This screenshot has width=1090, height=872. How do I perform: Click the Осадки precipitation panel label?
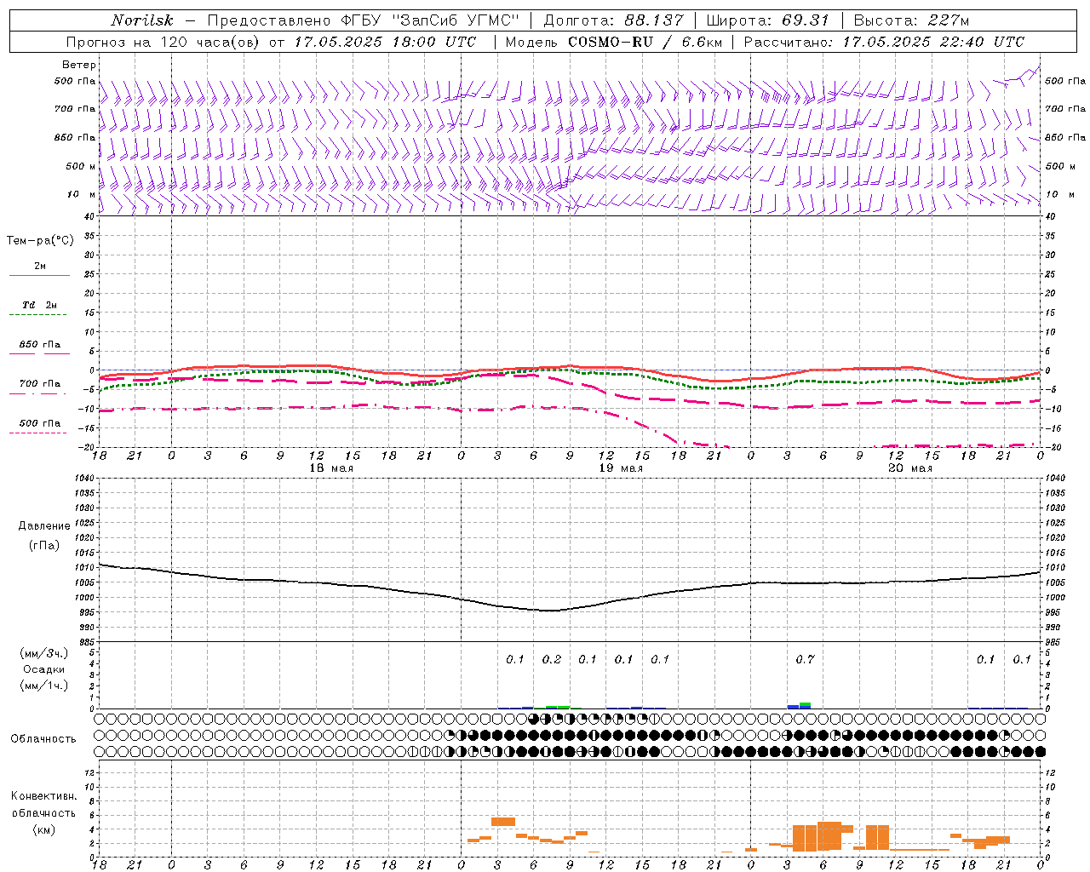click(44, 669)
